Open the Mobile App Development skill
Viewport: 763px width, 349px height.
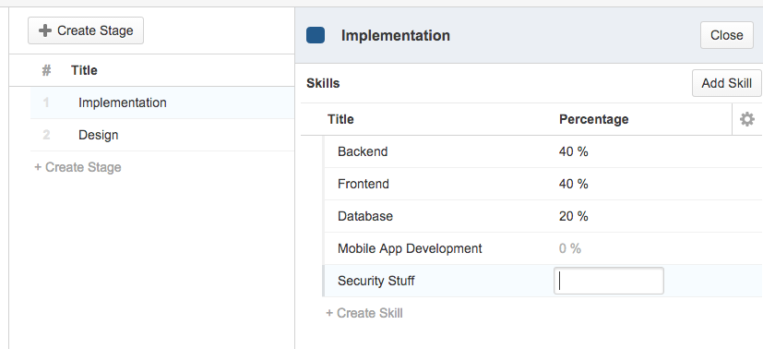pyautogui.click(x=410, y=248)
